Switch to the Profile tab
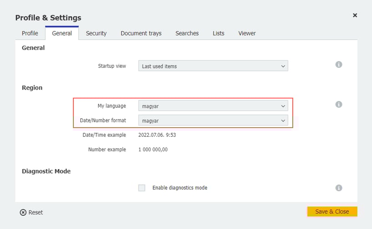Screen dimensions: 372x229 point(30,33)
